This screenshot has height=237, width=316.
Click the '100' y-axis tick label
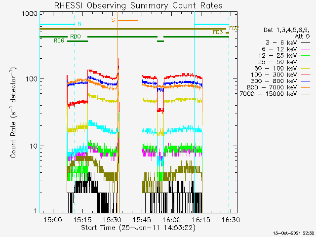click(x=32, y=79)
